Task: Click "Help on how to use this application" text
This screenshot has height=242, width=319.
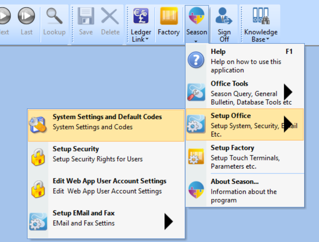Action: click(246, 66)
